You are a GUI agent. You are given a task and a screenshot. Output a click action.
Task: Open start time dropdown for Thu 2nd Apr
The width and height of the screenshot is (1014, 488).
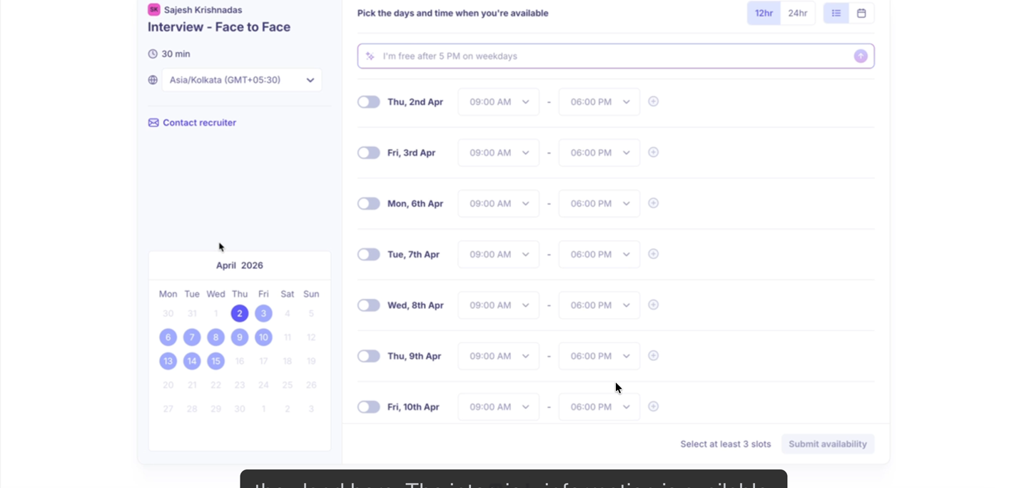point(498,101)
